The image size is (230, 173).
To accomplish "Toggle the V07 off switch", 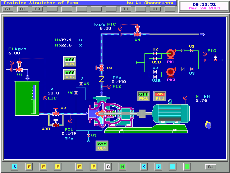I will pyautogui.click(x=102, y=146).
